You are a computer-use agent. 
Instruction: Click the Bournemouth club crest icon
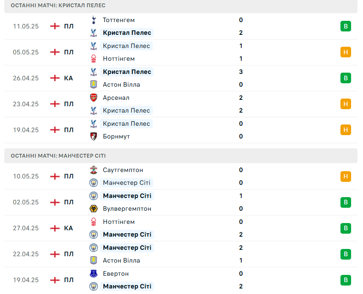point(94,136)
